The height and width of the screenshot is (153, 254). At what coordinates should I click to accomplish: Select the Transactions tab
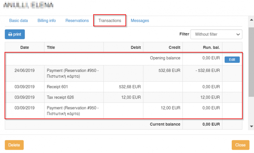110,21
